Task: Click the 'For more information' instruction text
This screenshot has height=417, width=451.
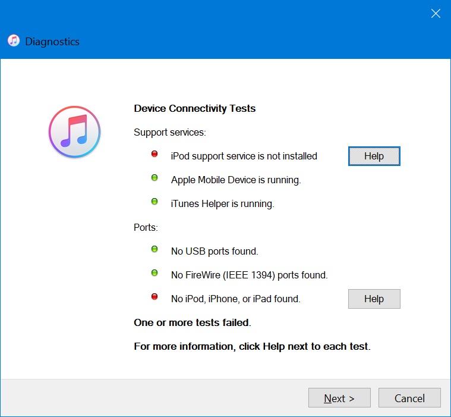Action: point(252,346)
